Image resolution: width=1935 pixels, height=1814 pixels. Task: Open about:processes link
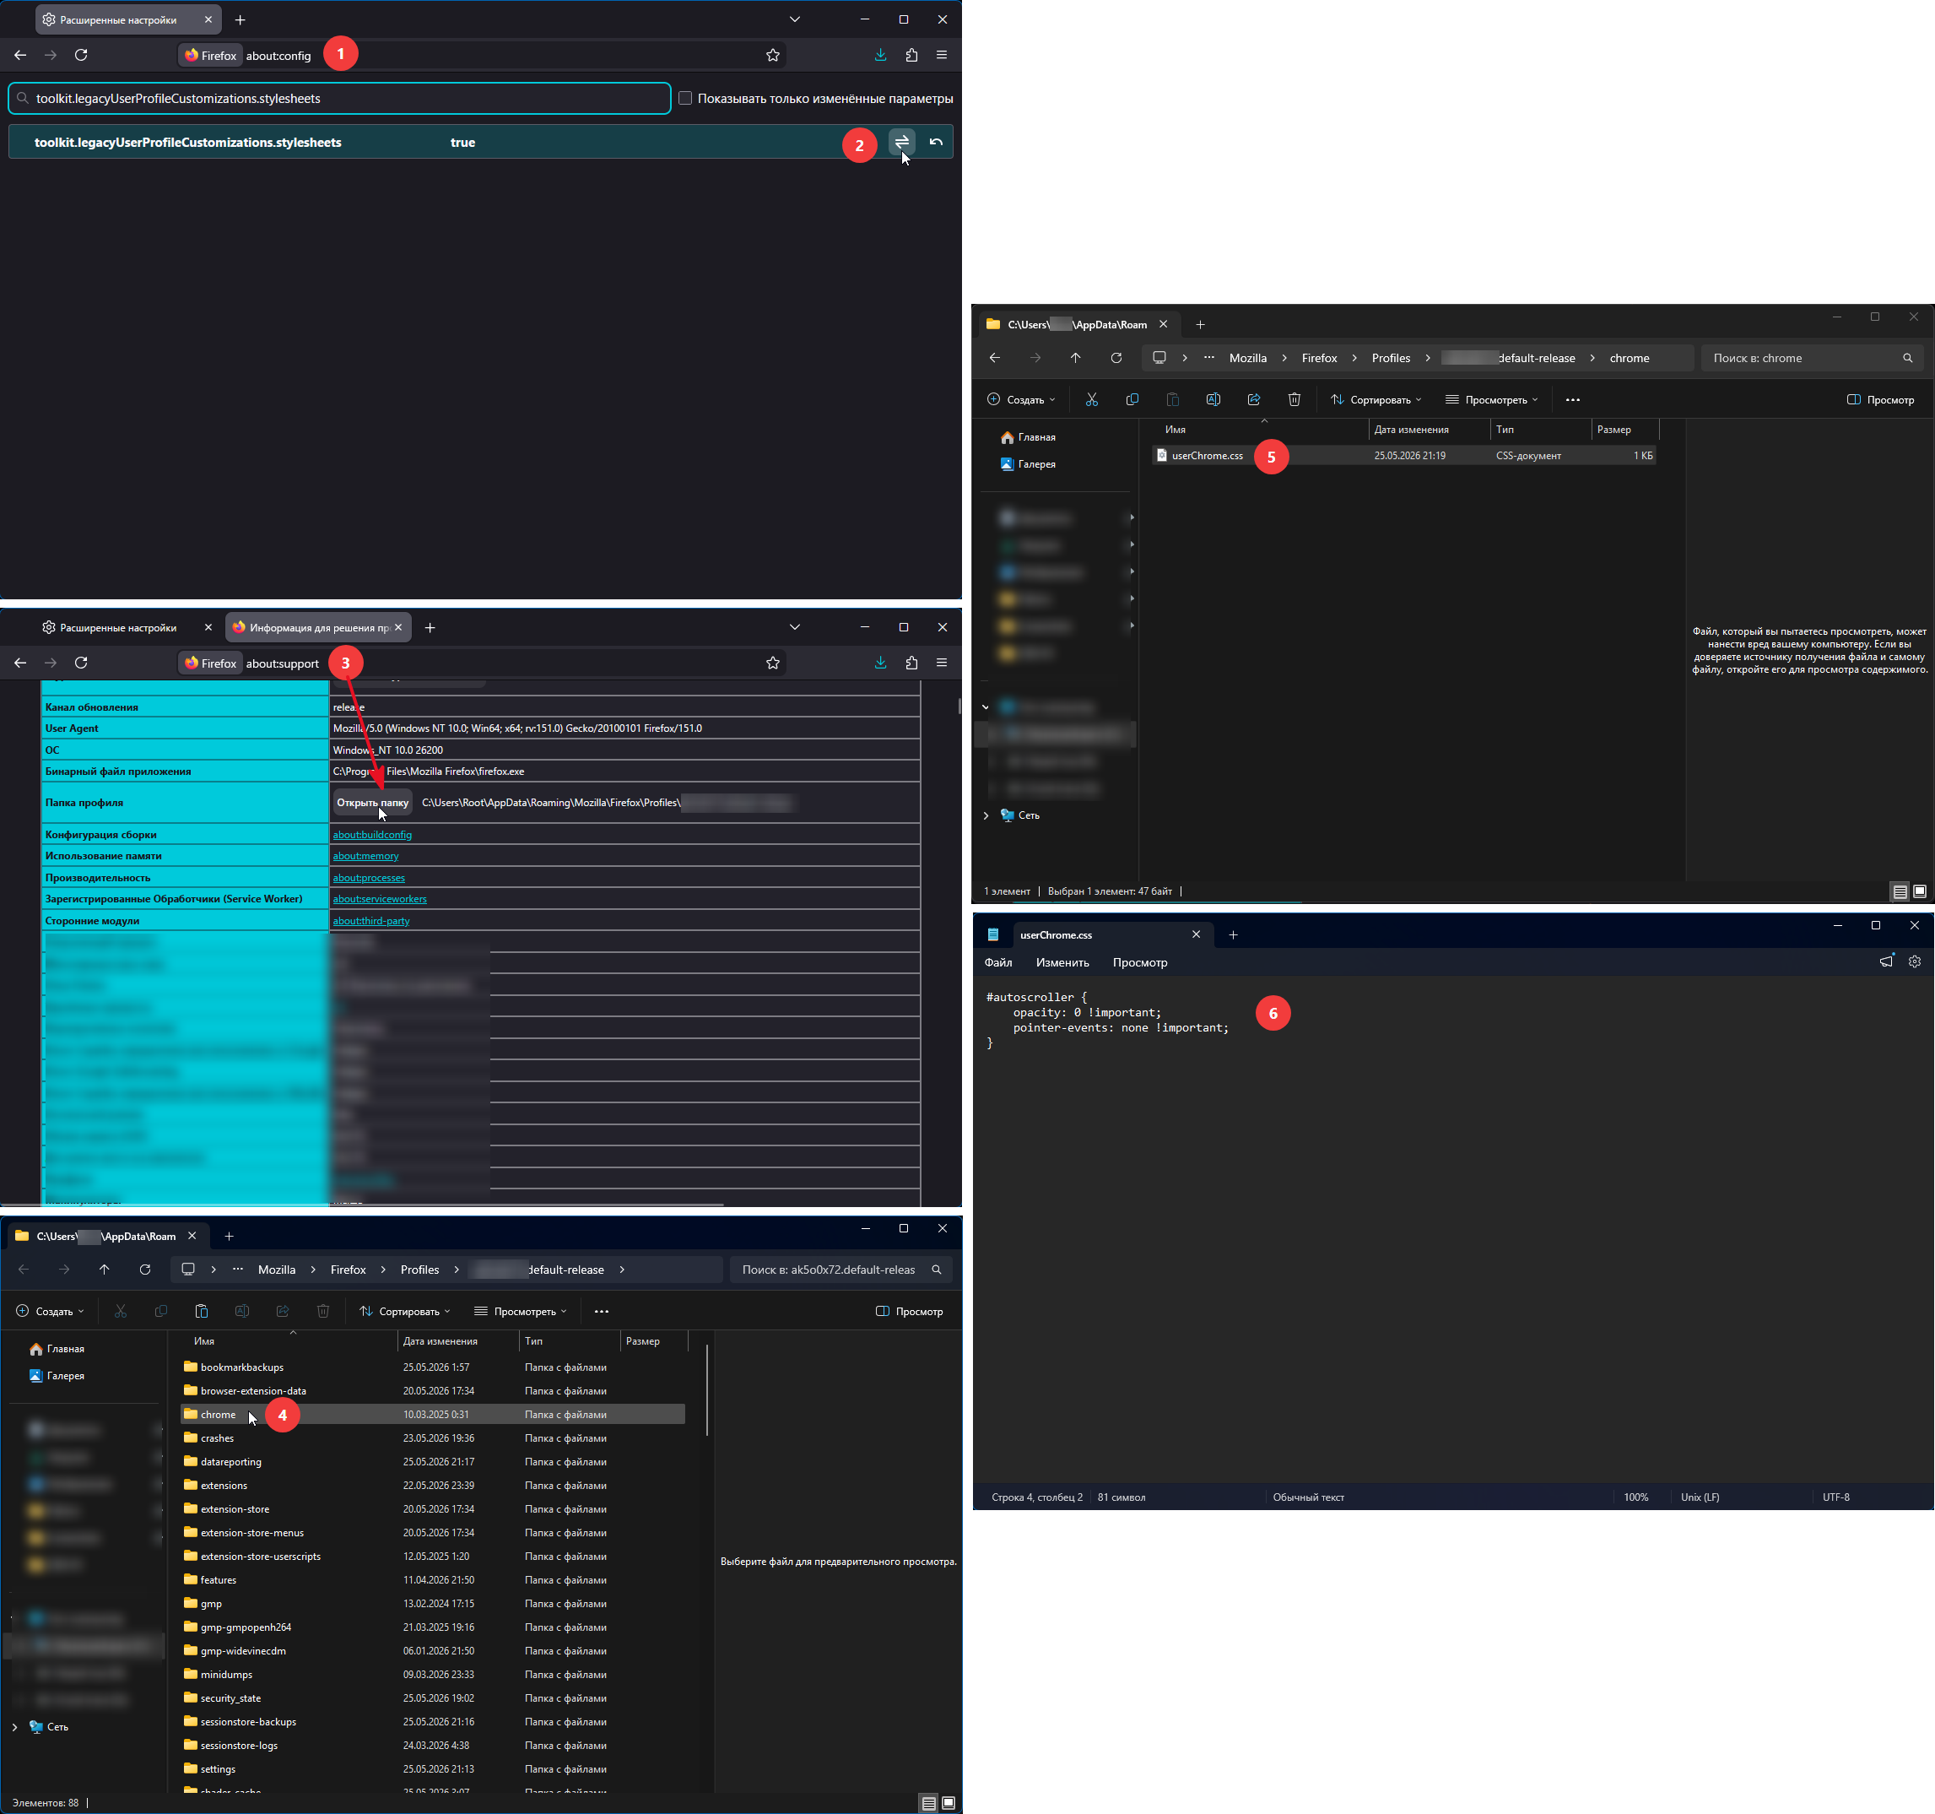tap(368, 877)
